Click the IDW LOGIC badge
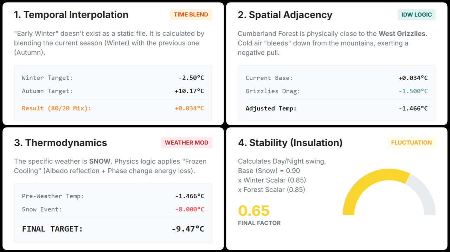Screen dimensions: 450x252 pyautogui.click(x=417, y=15)
